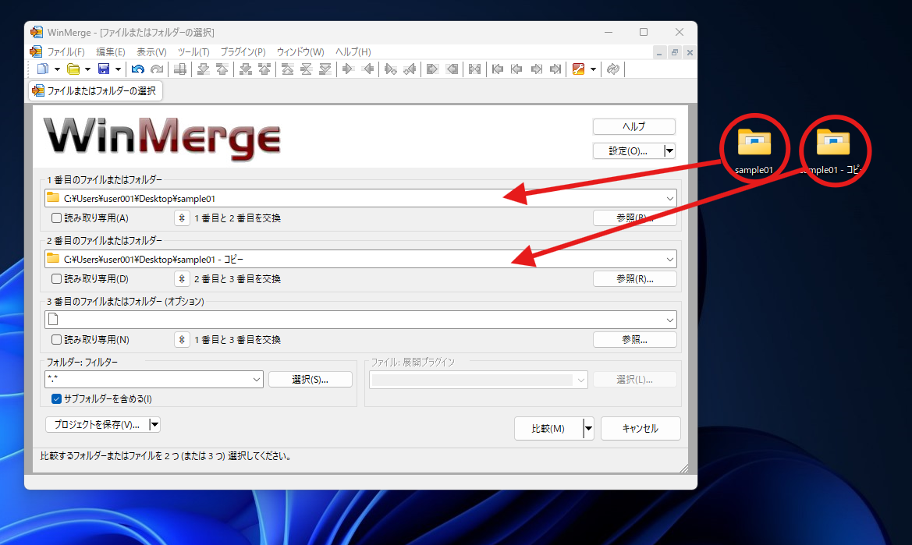Open a new comparison with the New icon
This screenshot has height=545, width=912.
click(x=43, y=69)
